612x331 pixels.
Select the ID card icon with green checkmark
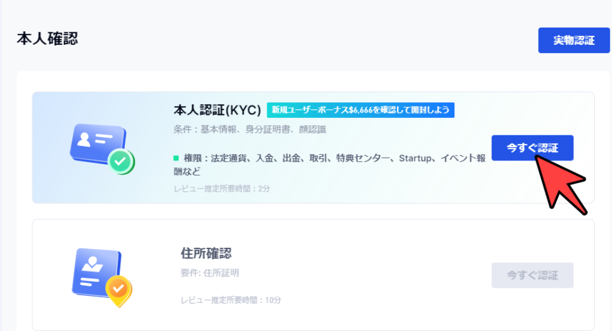tap(103, 149)
